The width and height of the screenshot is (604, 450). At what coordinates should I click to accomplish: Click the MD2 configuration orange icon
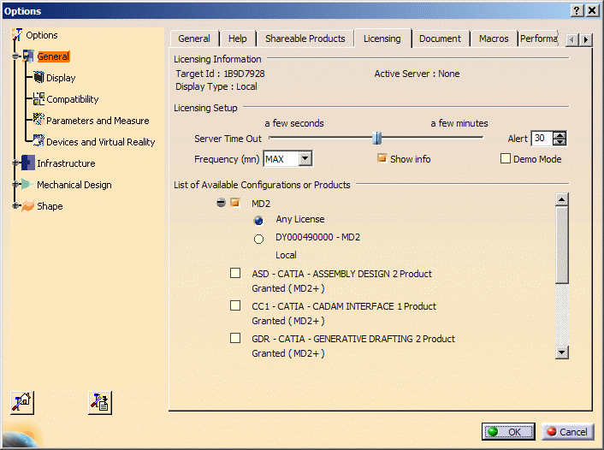click(235, 202)
